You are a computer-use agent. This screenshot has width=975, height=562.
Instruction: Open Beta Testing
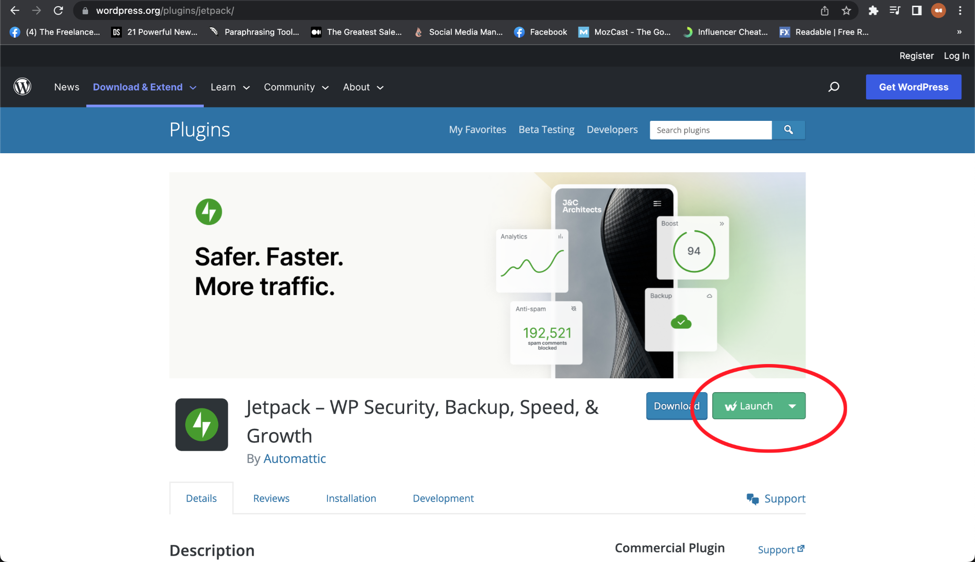[547, 129]
